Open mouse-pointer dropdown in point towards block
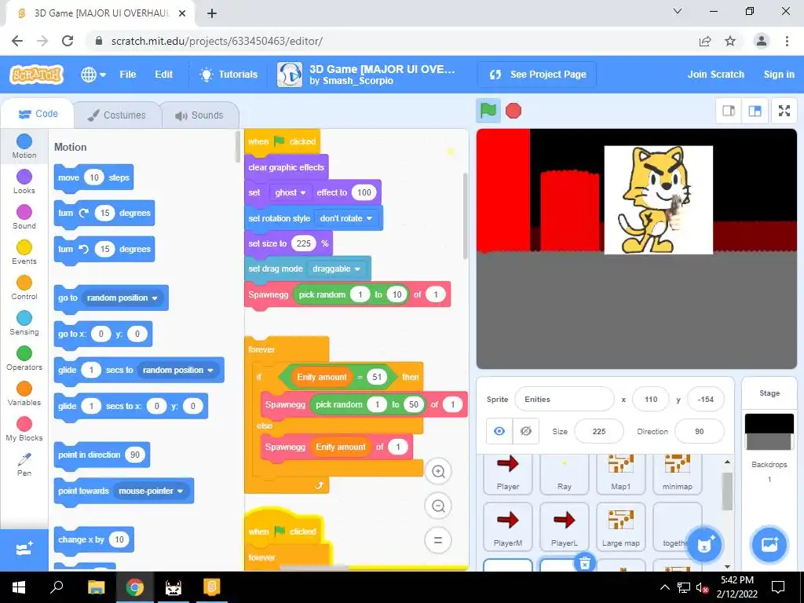This screenshot has height=603, width=804. (x=151, y=492)
